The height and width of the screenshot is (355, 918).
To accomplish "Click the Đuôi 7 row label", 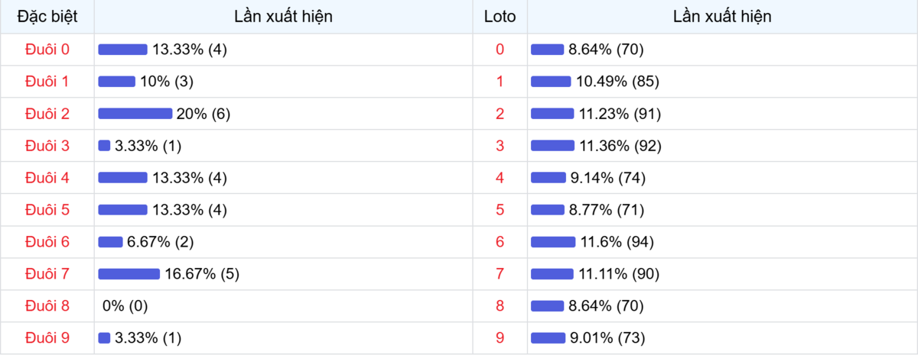I will [47, 274].
